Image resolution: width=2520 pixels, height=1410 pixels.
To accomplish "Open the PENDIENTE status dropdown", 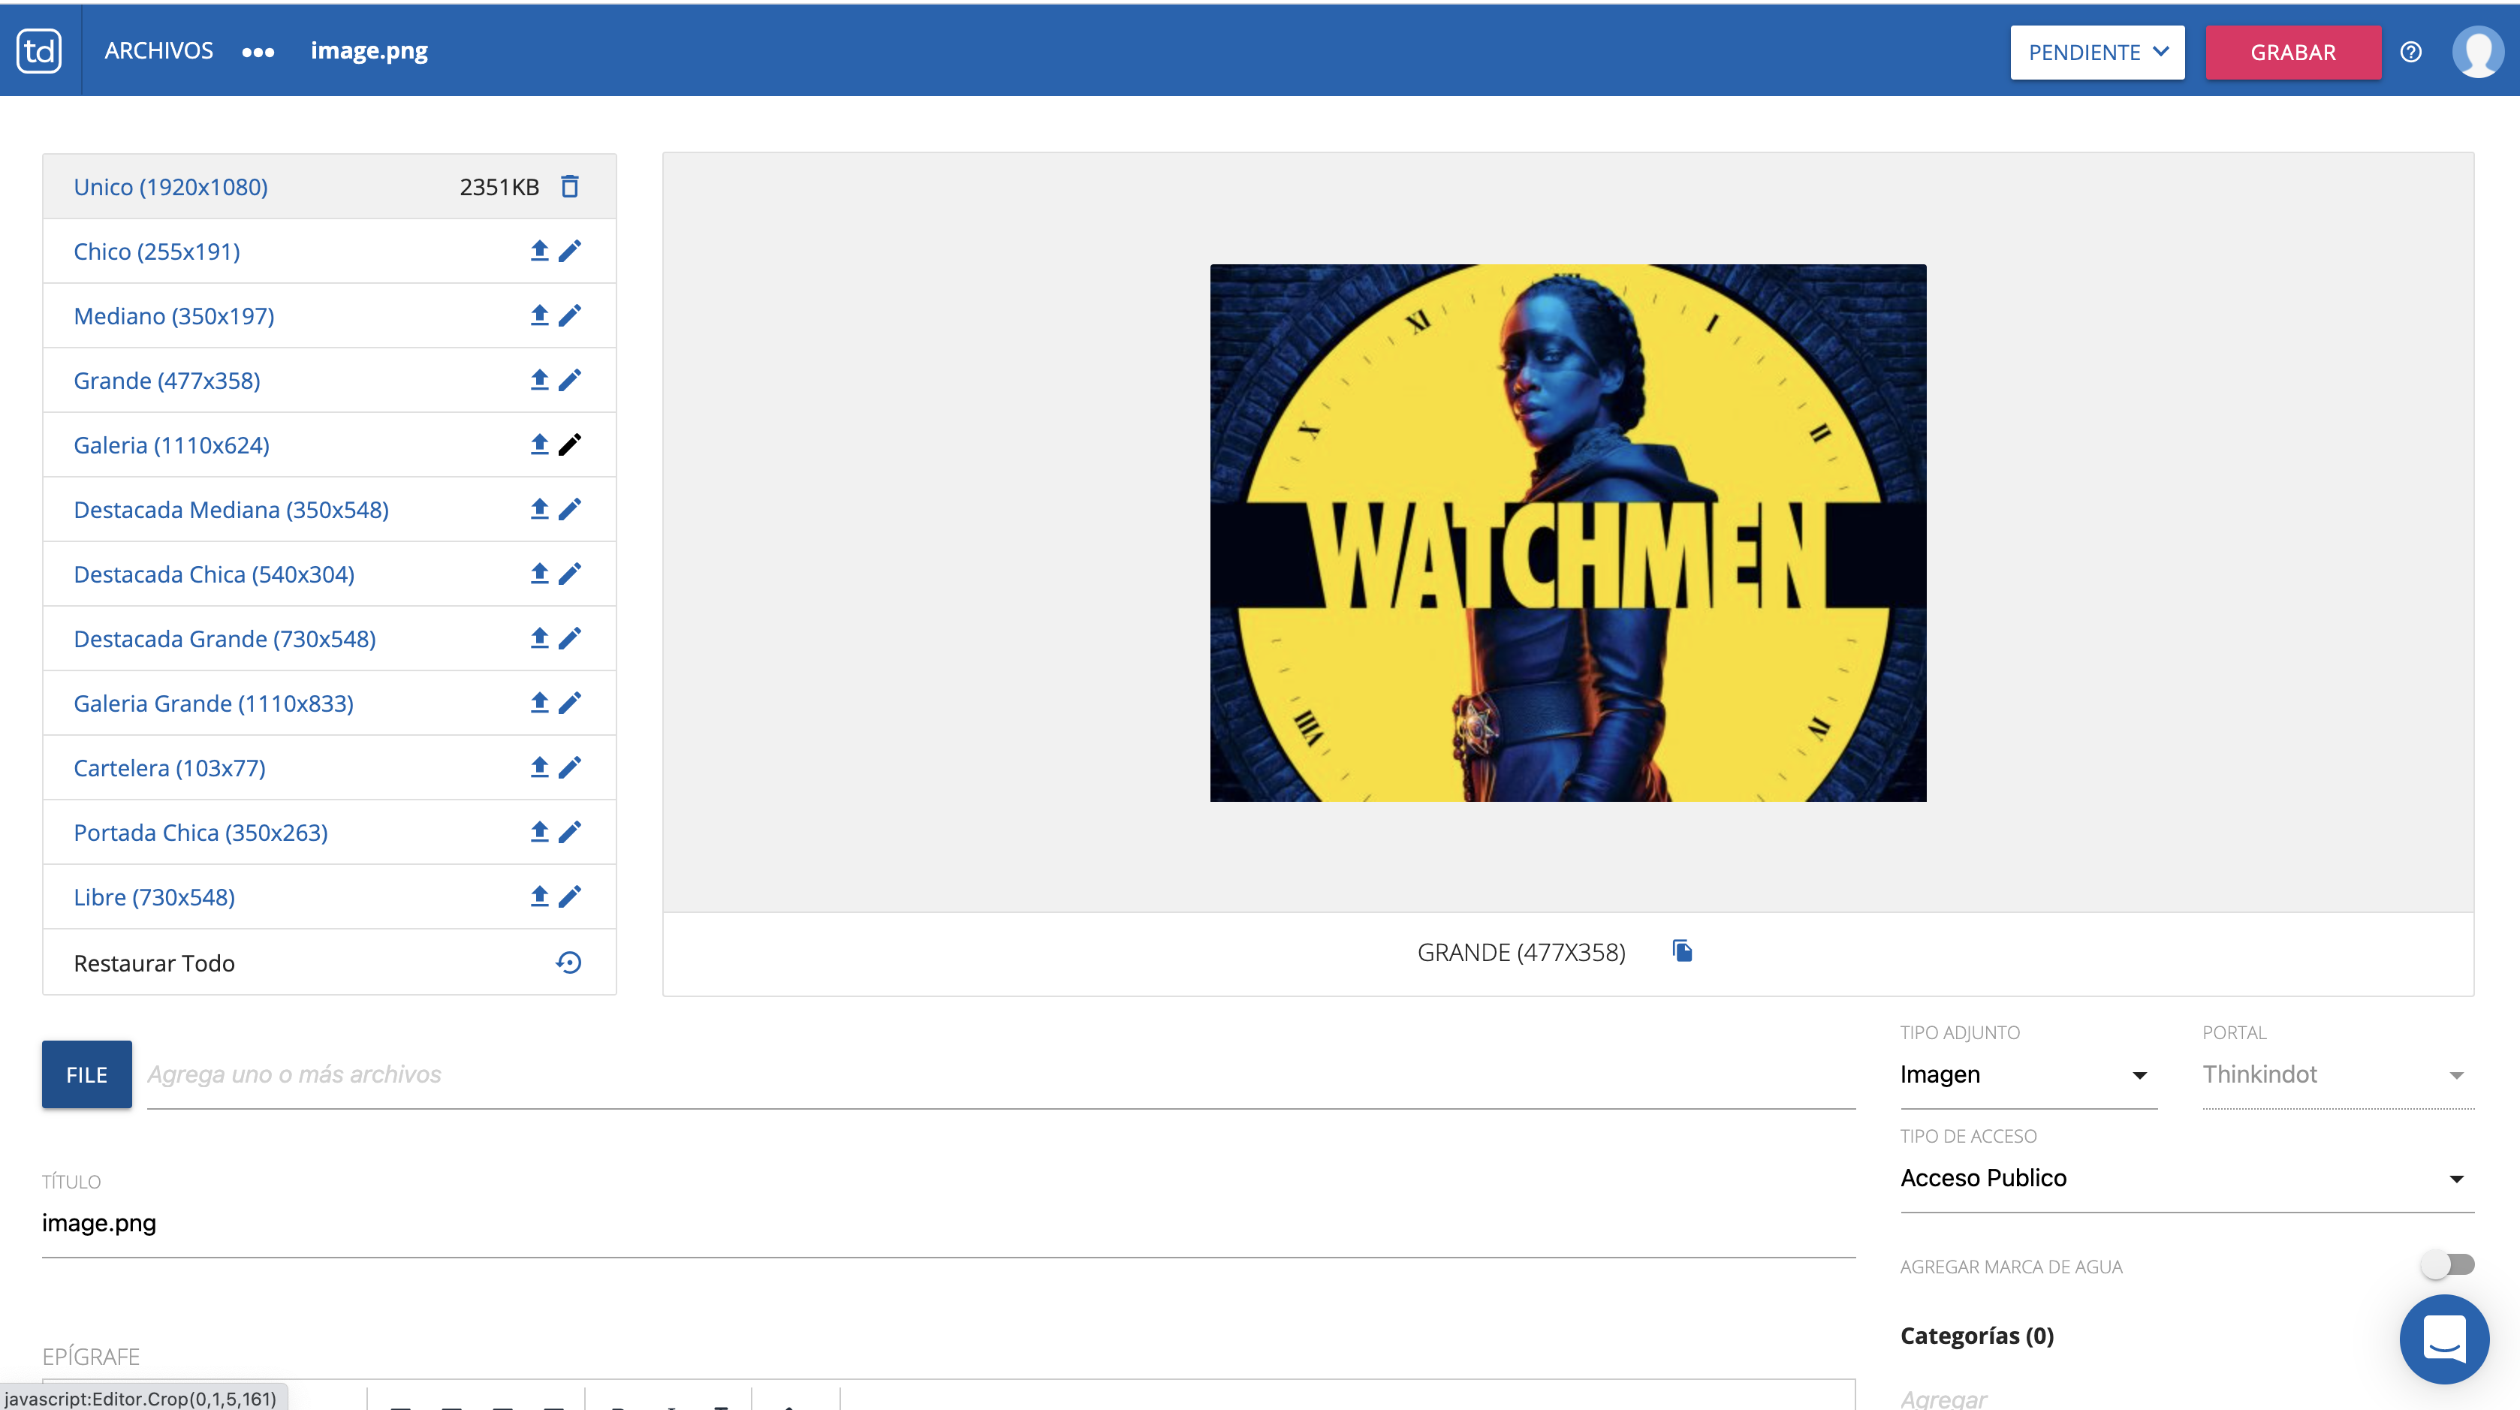I will click(x=2096, y=52).
